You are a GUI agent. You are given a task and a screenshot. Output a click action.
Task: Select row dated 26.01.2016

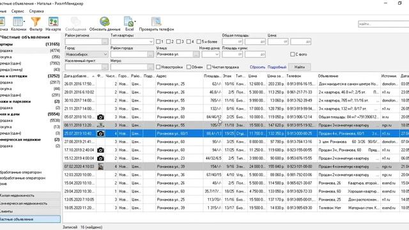236,84
